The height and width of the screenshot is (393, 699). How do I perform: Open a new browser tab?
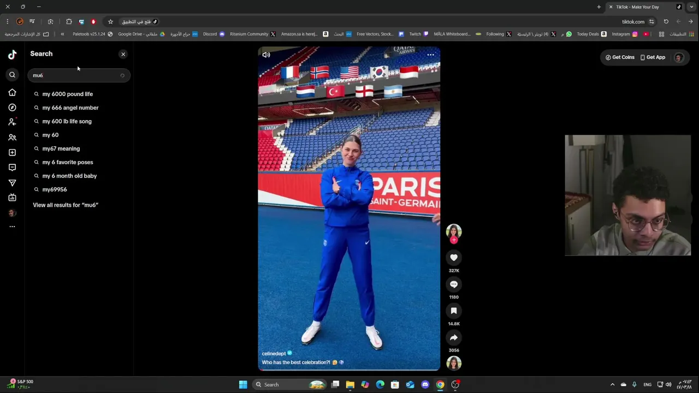coord(599,7)
